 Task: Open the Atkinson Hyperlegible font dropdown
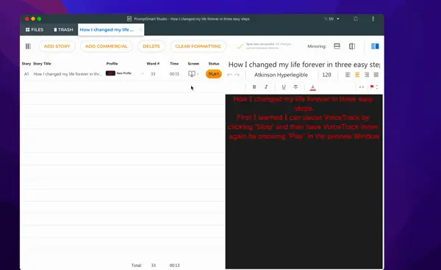click(x=281, y=75)
